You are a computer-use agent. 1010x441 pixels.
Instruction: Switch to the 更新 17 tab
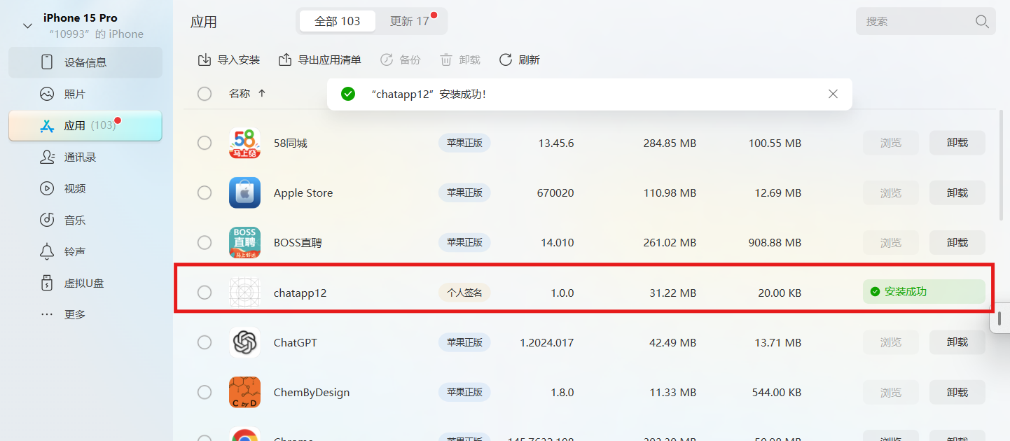[410, 21]
